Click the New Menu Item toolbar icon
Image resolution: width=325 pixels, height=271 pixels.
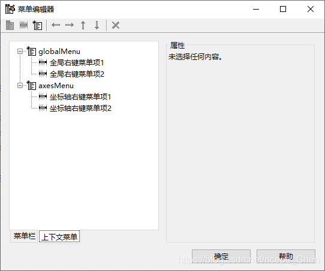[x=23, y=25]
